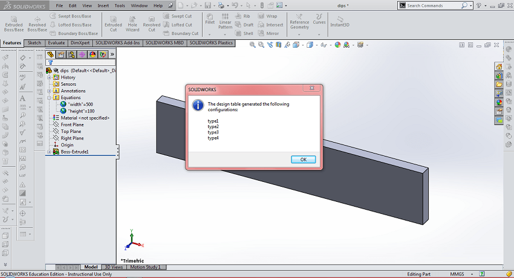Open Reference Geometry dropdown arrow

click(299, 34)
